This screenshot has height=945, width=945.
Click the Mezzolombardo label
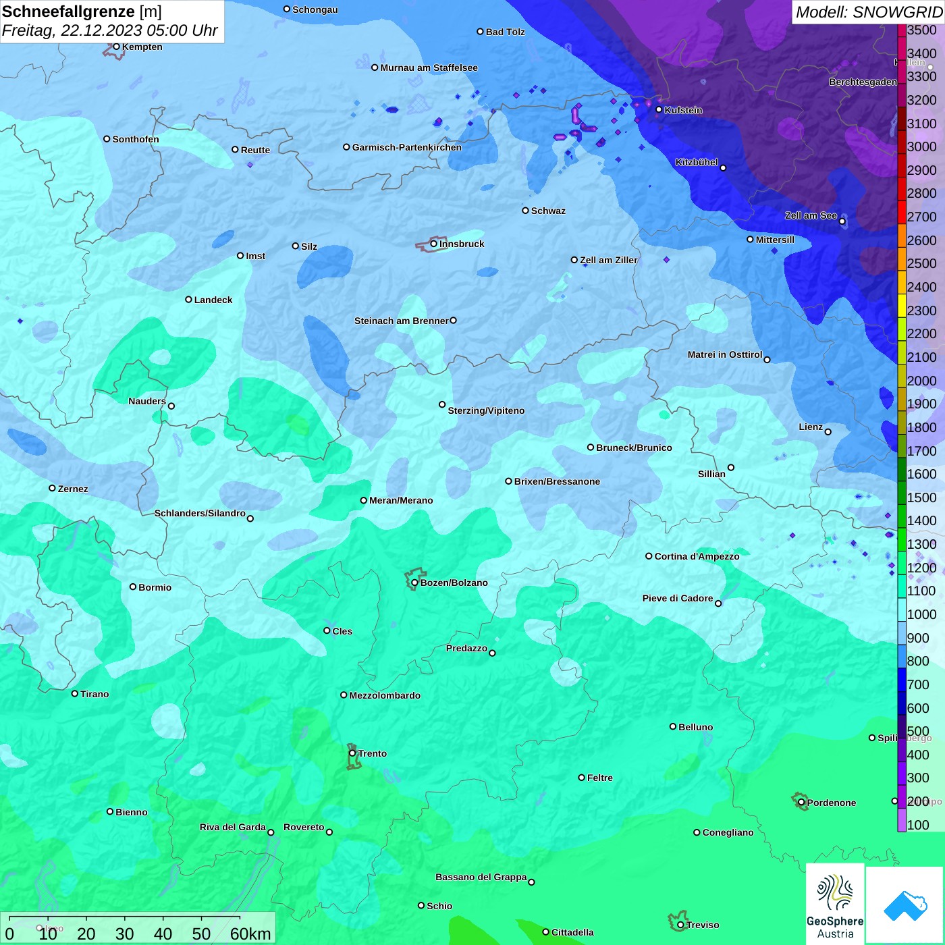(385, 695)
